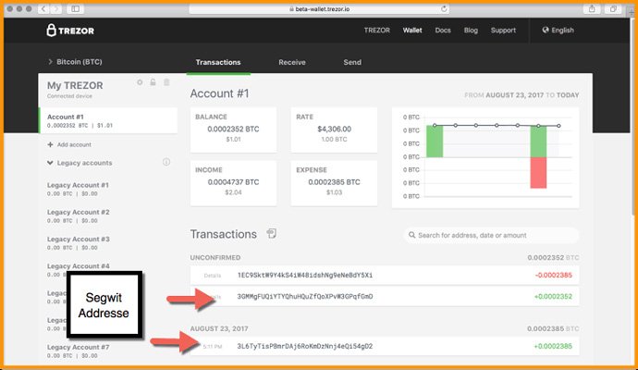
Task: Click the UNCONFIRMED section label
Action: pos(215,258)
